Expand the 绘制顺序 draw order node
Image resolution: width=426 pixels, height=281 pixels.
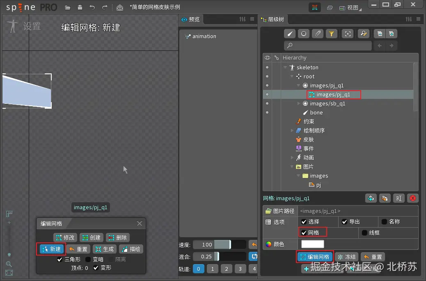pos(292,130)
